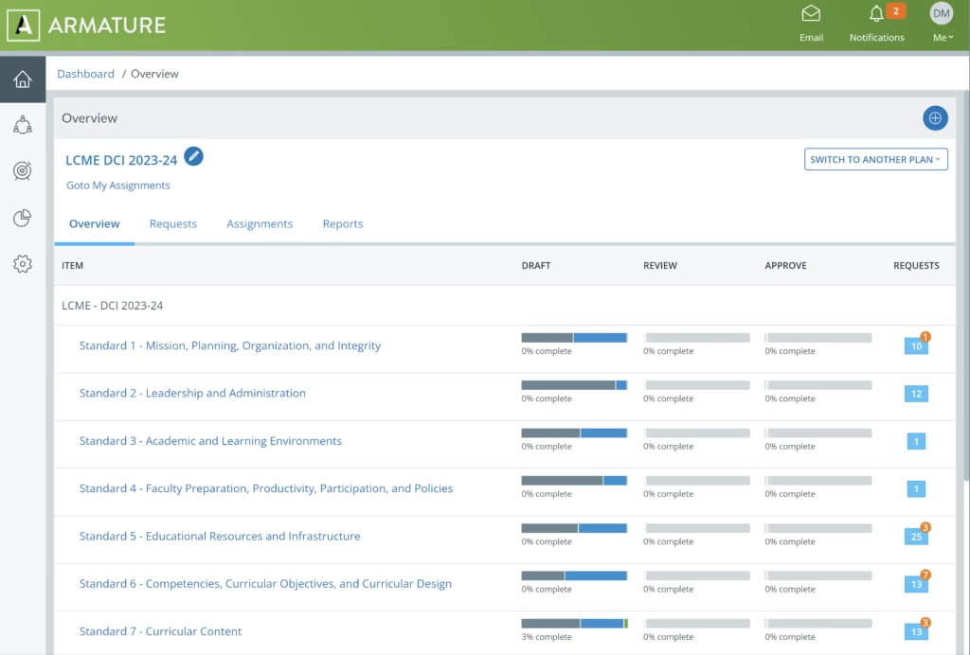Click the REVIEW column header
The width and height of the screenshot is (970, 655).
660,265
